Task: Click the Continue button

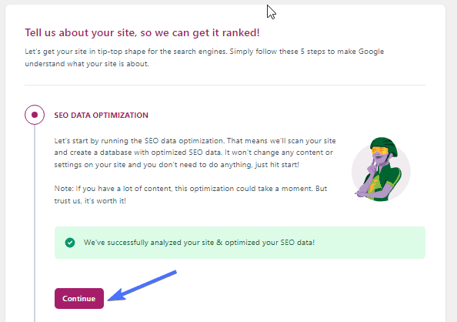Action: click(x=79, y=298)
